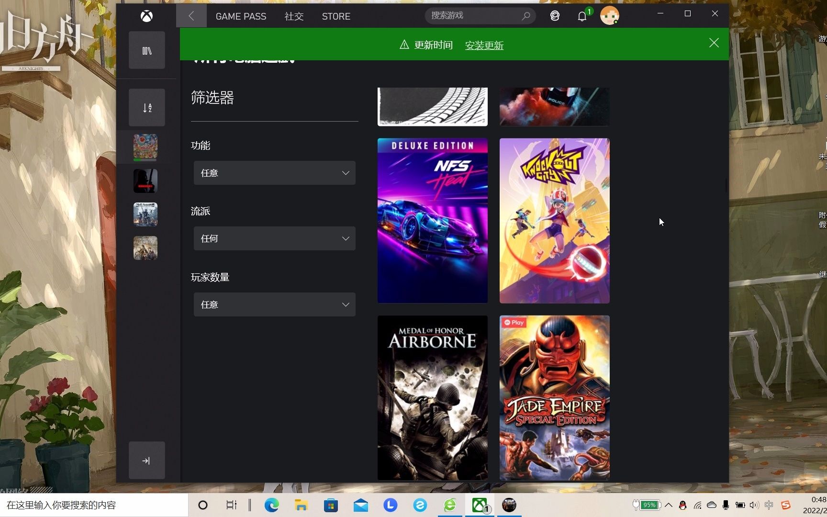Click the game list scrollbar handle
The image size is (827, 517).
726,185
